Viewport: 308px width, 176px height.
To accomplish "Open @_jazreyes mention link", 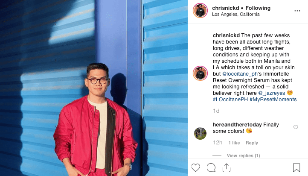I will click(272, 93).
